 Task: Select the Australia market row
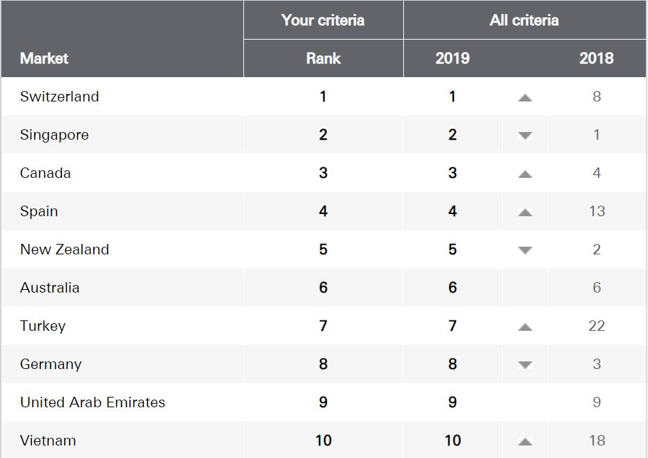click(323, 288)
